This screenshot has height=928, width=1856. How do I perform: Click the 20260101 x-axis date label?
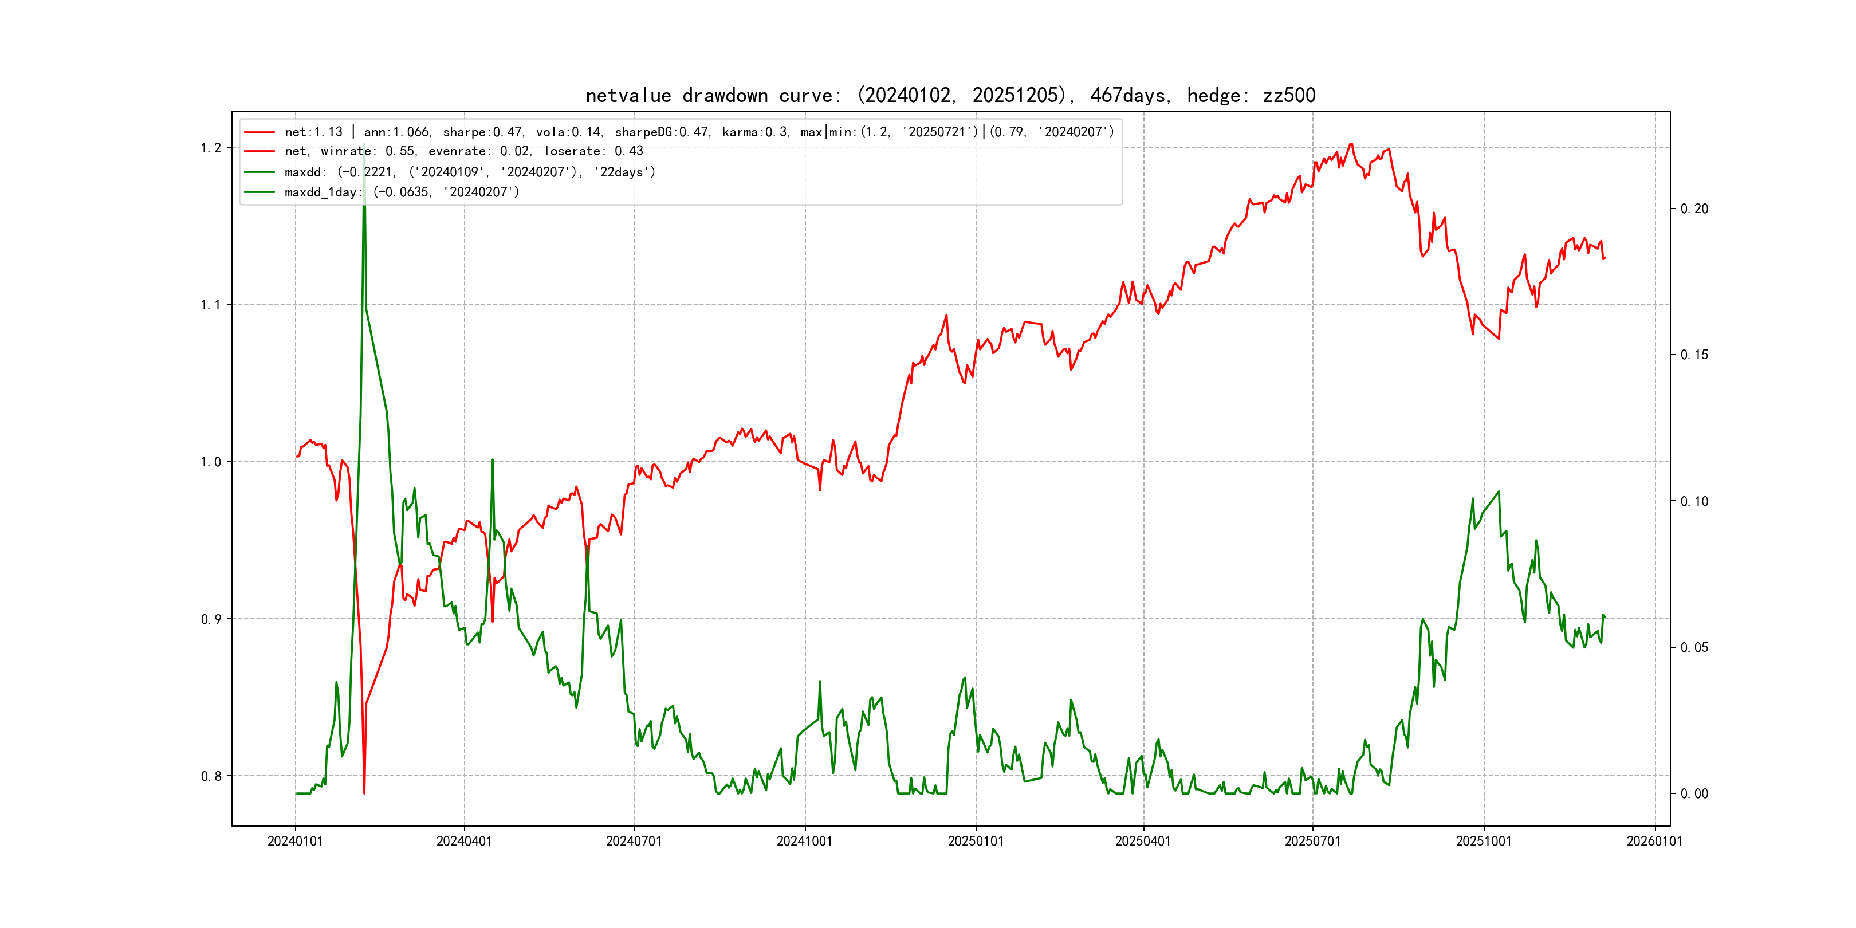1654,841
